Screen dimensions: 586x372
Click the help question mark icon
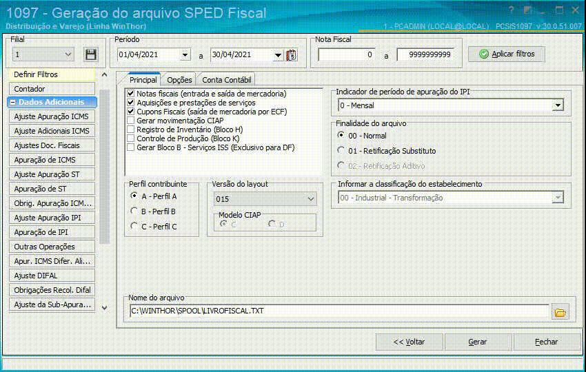[x=512, y=10]
